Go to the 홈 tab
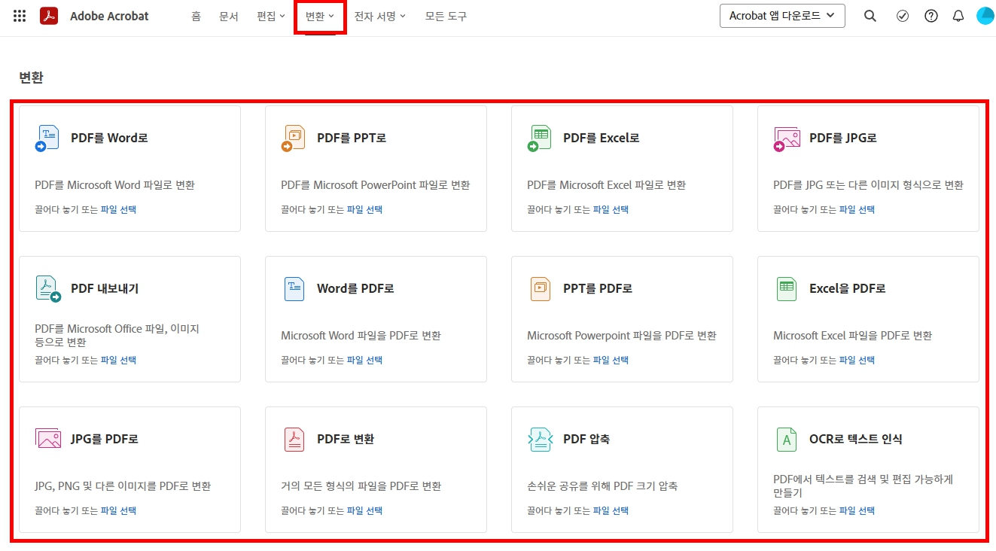The height and width of the screenshot is (551, 996). [x=196, y=16]
